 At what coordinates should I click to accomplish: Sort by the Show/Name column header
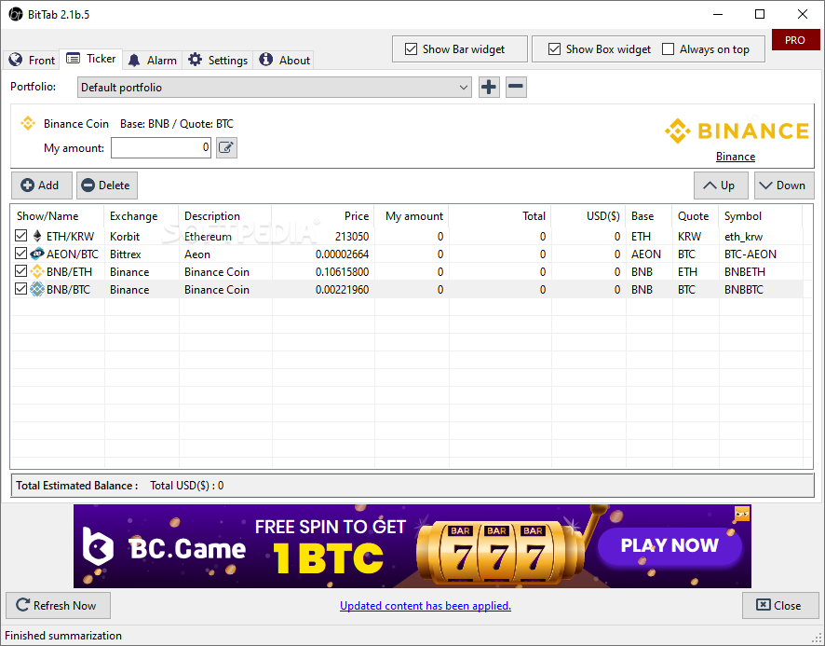[58, 216]
